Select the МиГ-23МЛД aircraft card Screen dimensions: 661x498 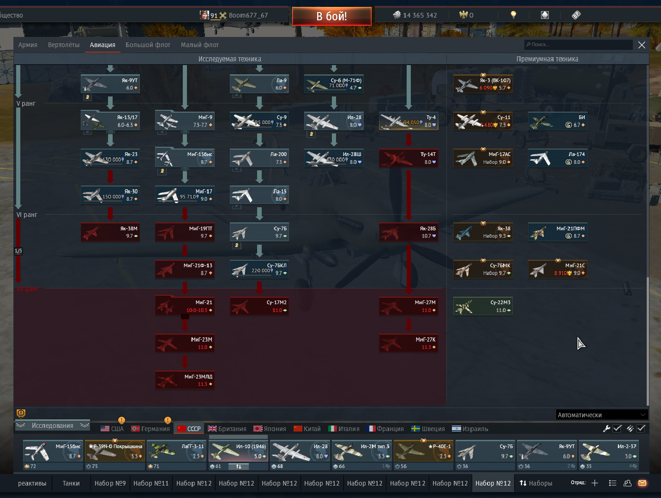(185, 380)
